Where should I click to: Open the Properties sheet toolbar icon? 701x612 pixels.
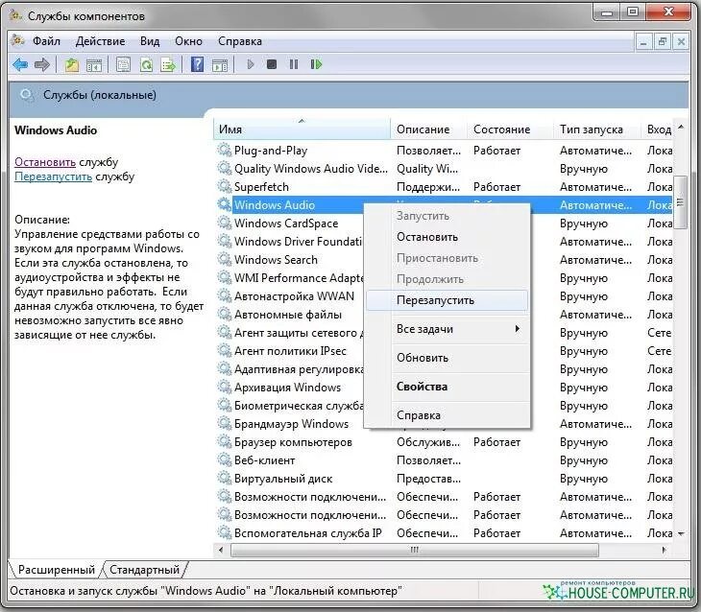123,65
